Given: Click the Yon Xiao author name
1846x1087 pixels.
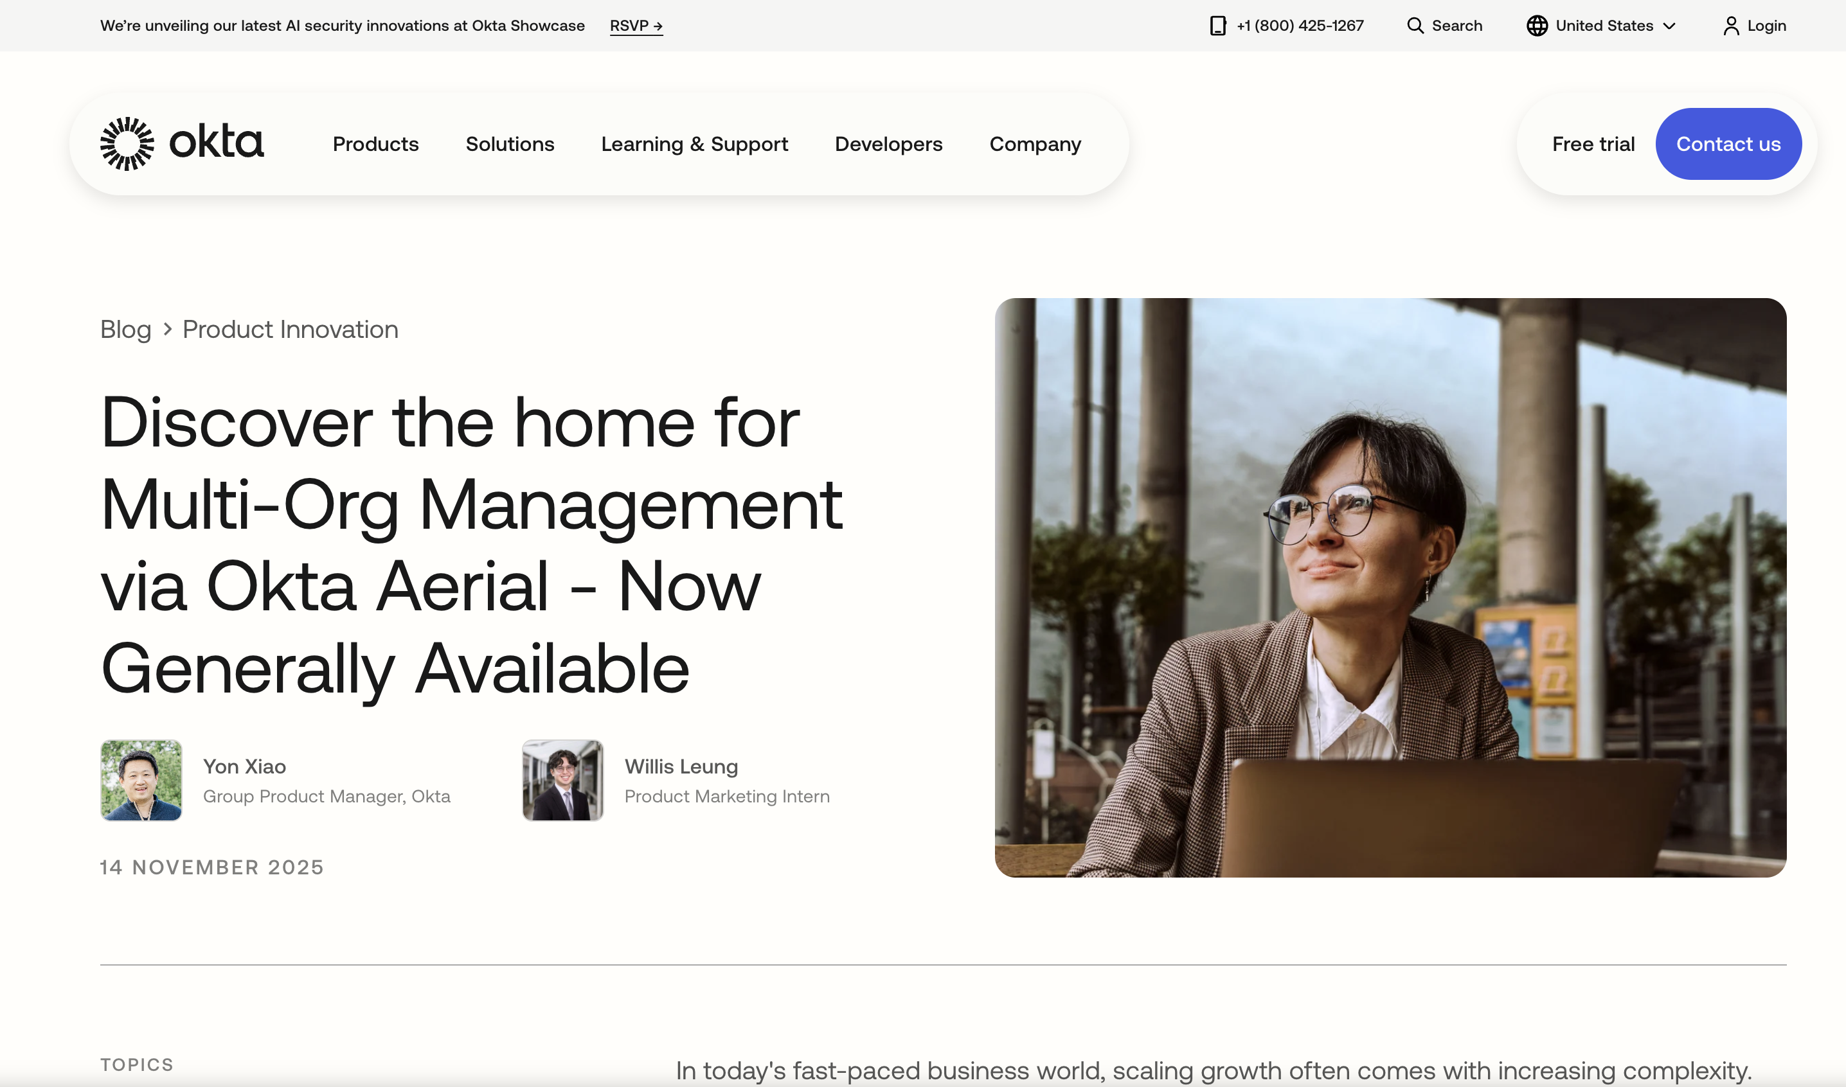Looking at the screenshot, I should [x=244, y=766].
